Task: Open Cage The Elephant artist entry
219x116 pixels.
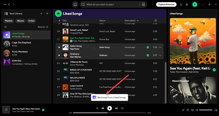Action: (26, 44)
